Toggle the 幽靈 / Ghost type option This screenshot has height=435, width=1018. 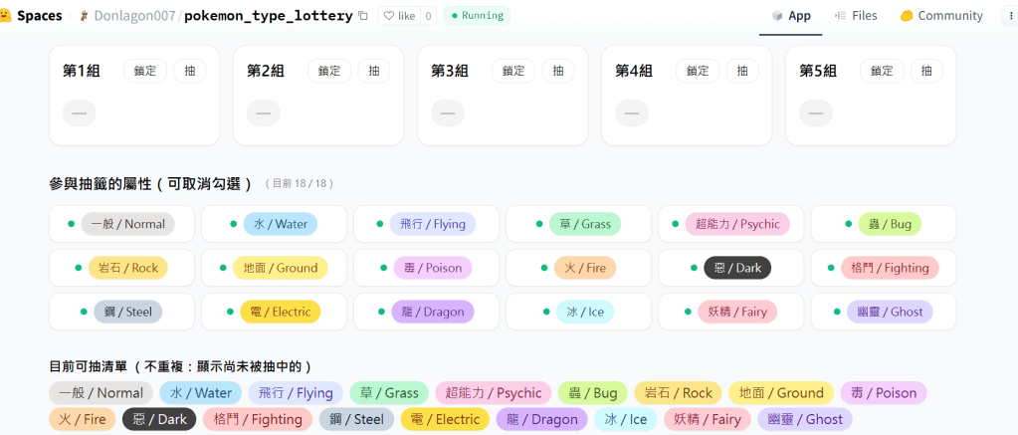click(x=884, y=312)
